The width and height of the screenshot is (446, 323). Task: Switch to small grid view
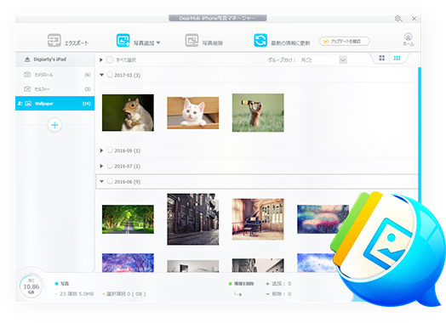coord(397,59)
